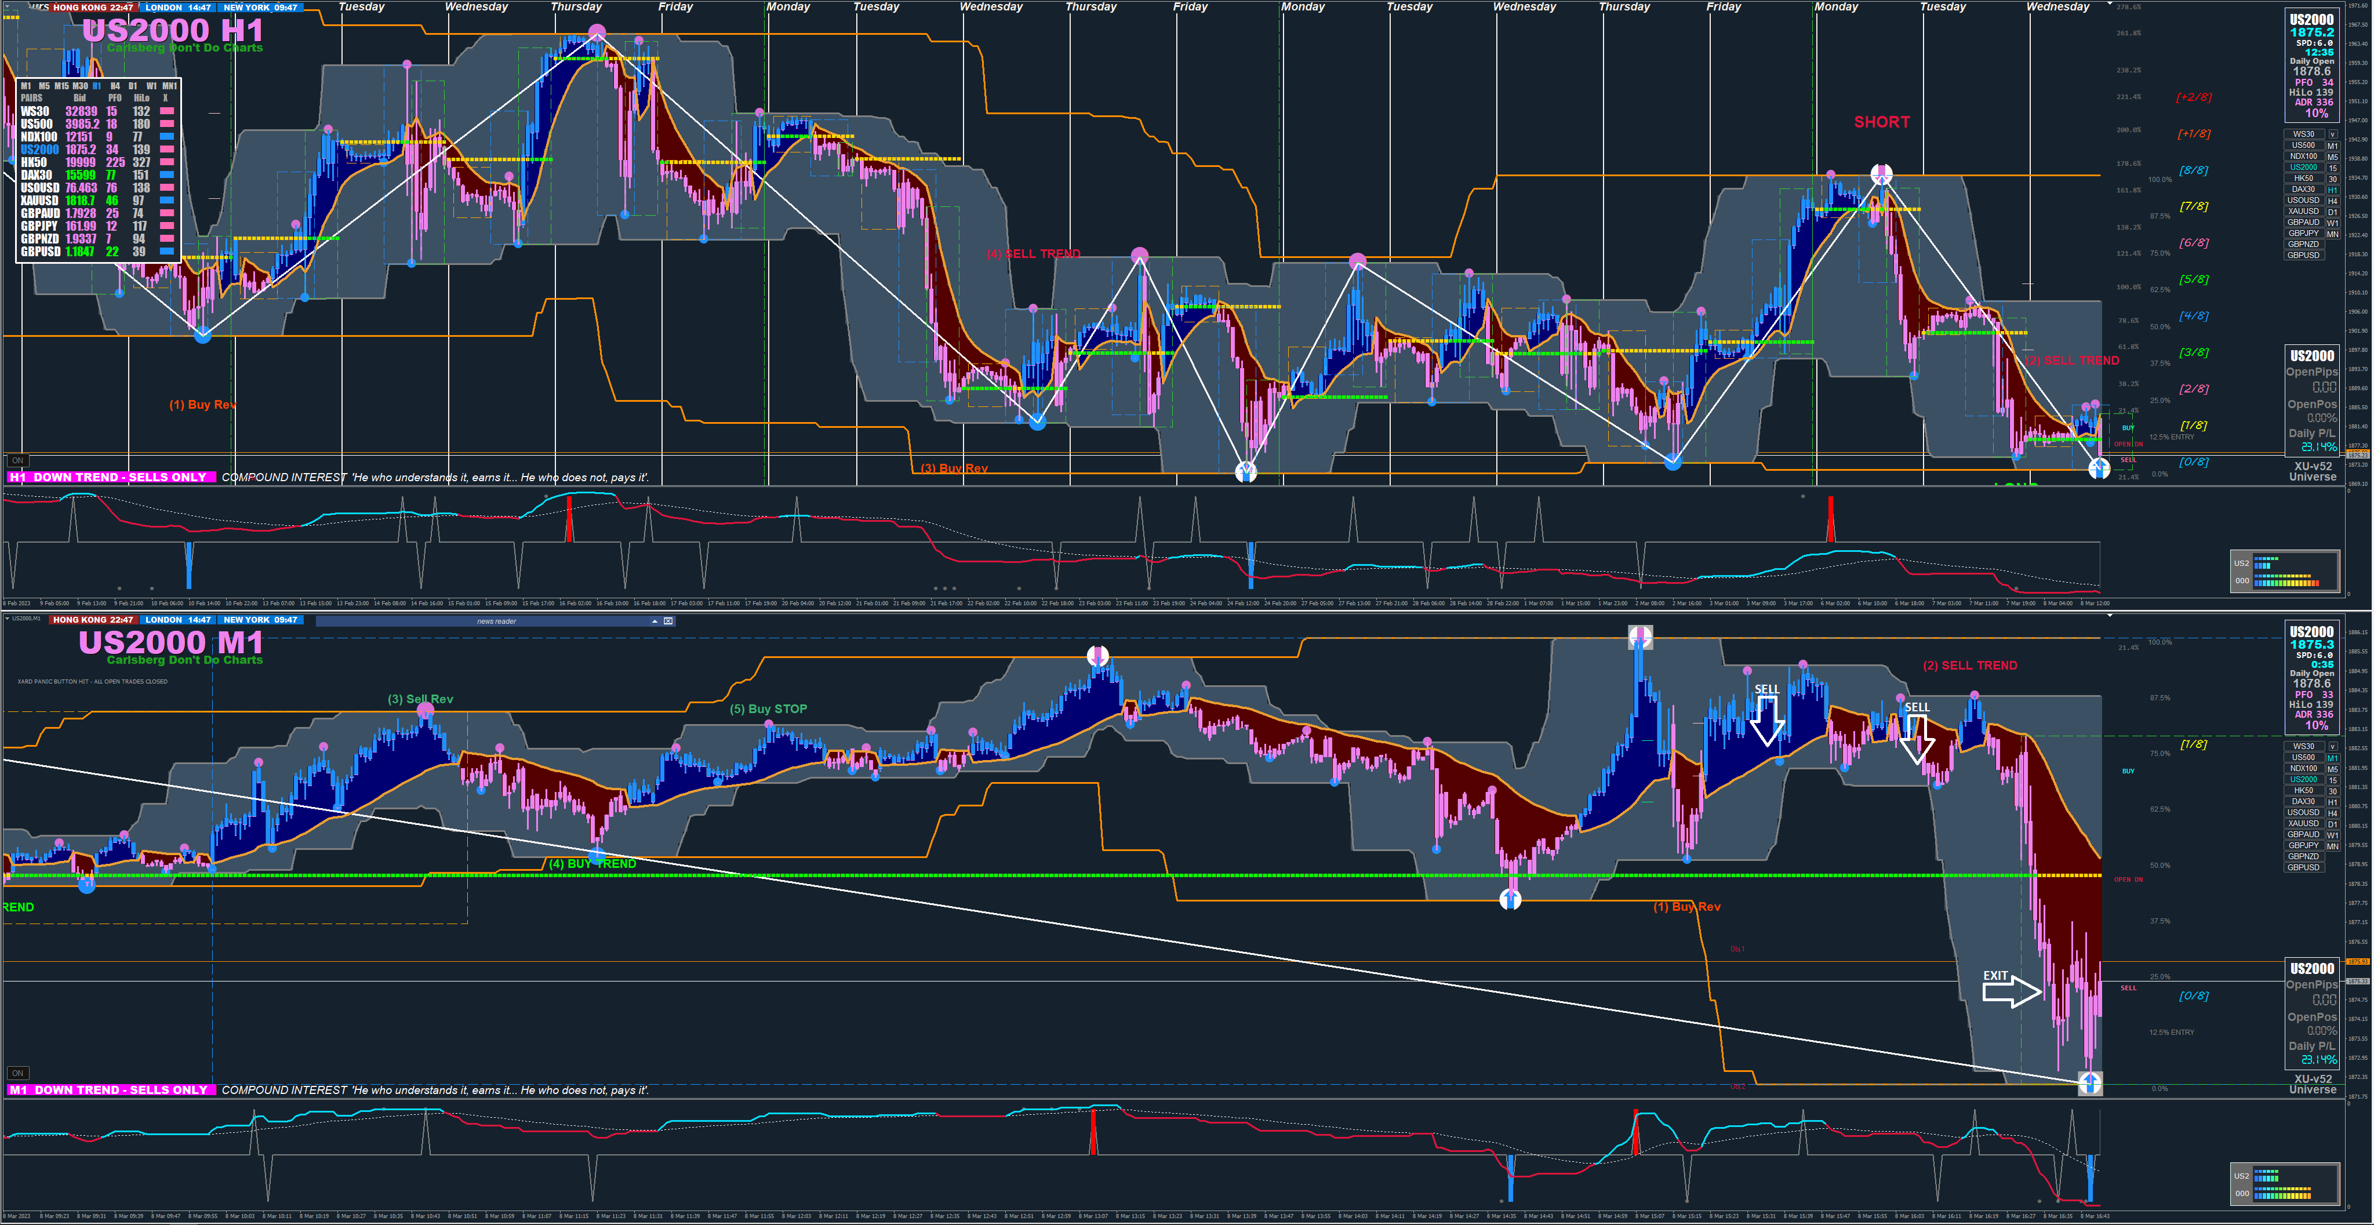Click left SELL down-arrow marker on M1 chart

pyautogui.click(x=1766, y=720)
